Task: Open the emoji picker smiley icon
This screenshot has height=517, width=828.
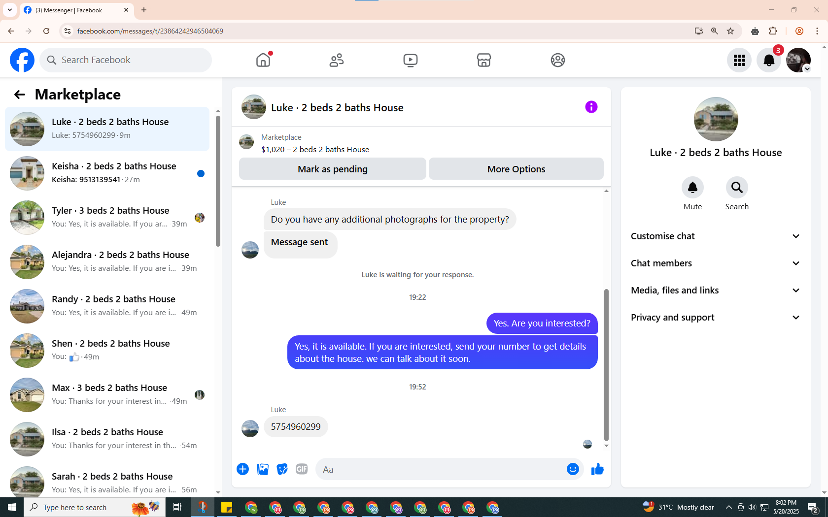Action: pos(573,469)
